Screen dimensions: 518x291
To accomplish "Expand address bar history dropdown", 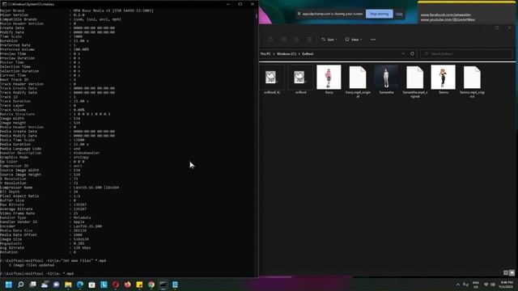I will pos(403,54).
